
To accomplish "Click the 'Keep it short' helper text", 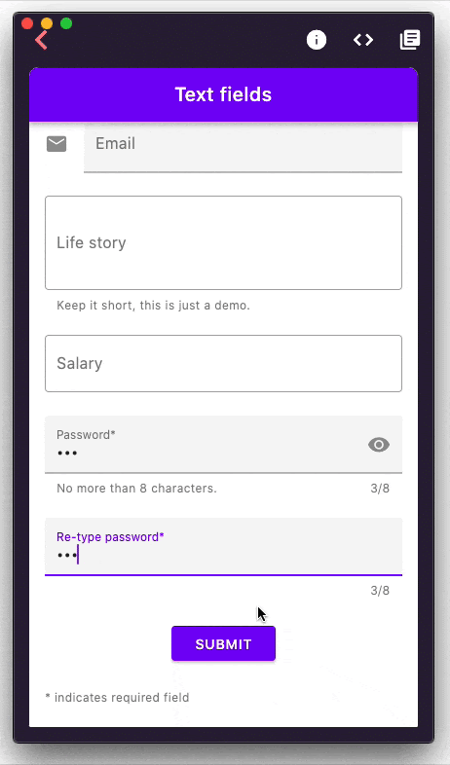I will 153,306.
